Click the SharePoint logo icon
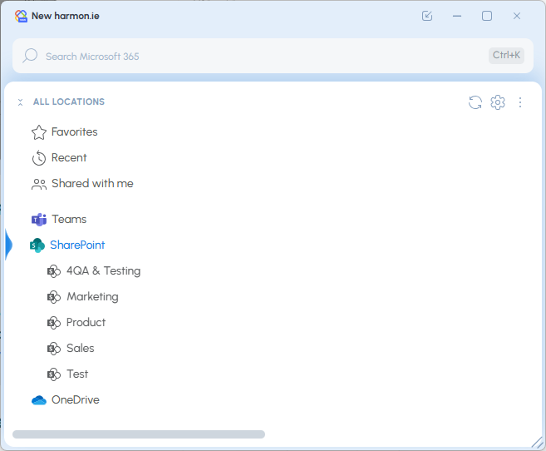 [x=37, y=245]
